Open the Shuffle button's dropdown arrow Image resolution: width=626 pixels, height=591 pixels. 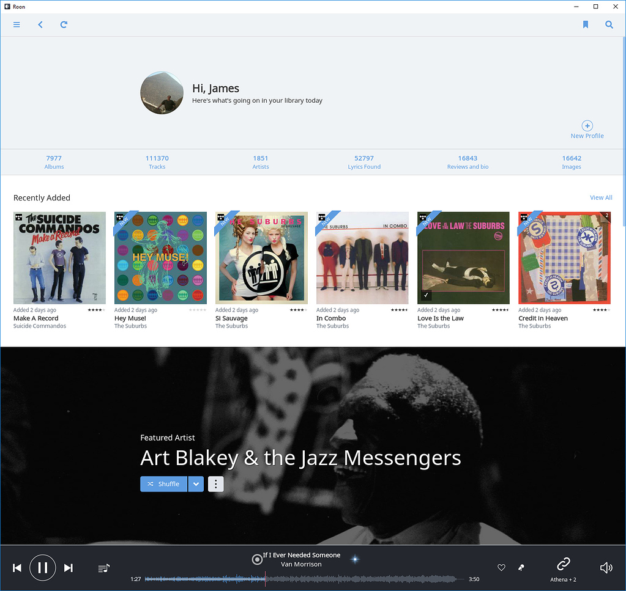196,483
